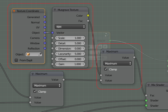Collapse the Maximum node feeding Mix Shader Fac
This screenshot has height=112, width=168.
[103, 52]
